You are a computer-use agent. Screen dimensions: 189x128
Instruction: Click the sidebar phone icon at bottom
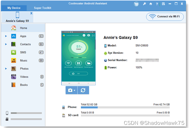[7, 113]
